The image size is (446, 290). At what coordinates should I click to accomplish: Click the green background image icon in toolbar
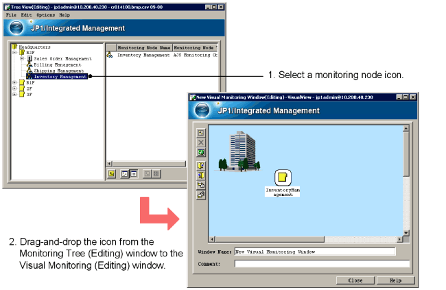[201, 152]
